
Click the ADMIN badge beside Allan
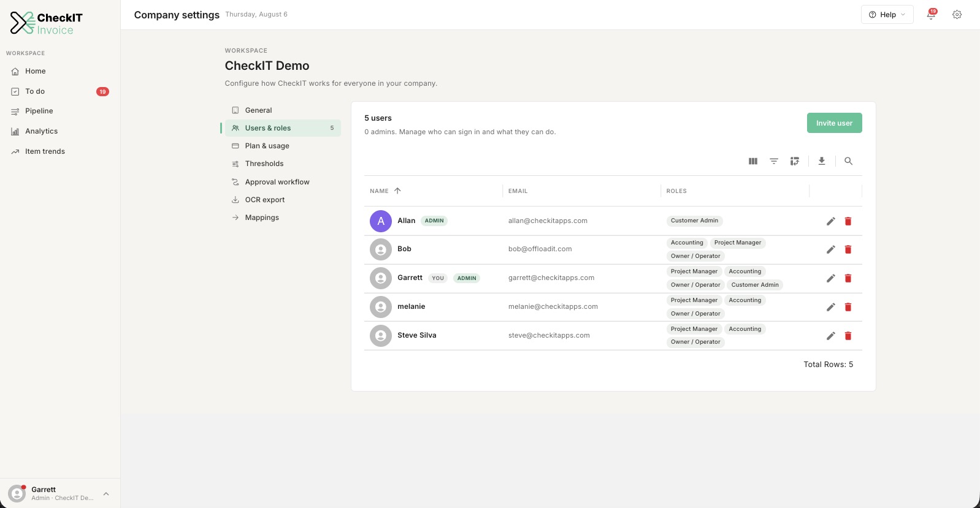(434, 221)
